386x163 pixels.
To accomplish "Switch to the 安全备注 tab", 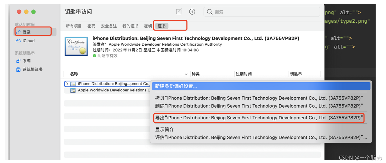I will click(x=109, y=26).
